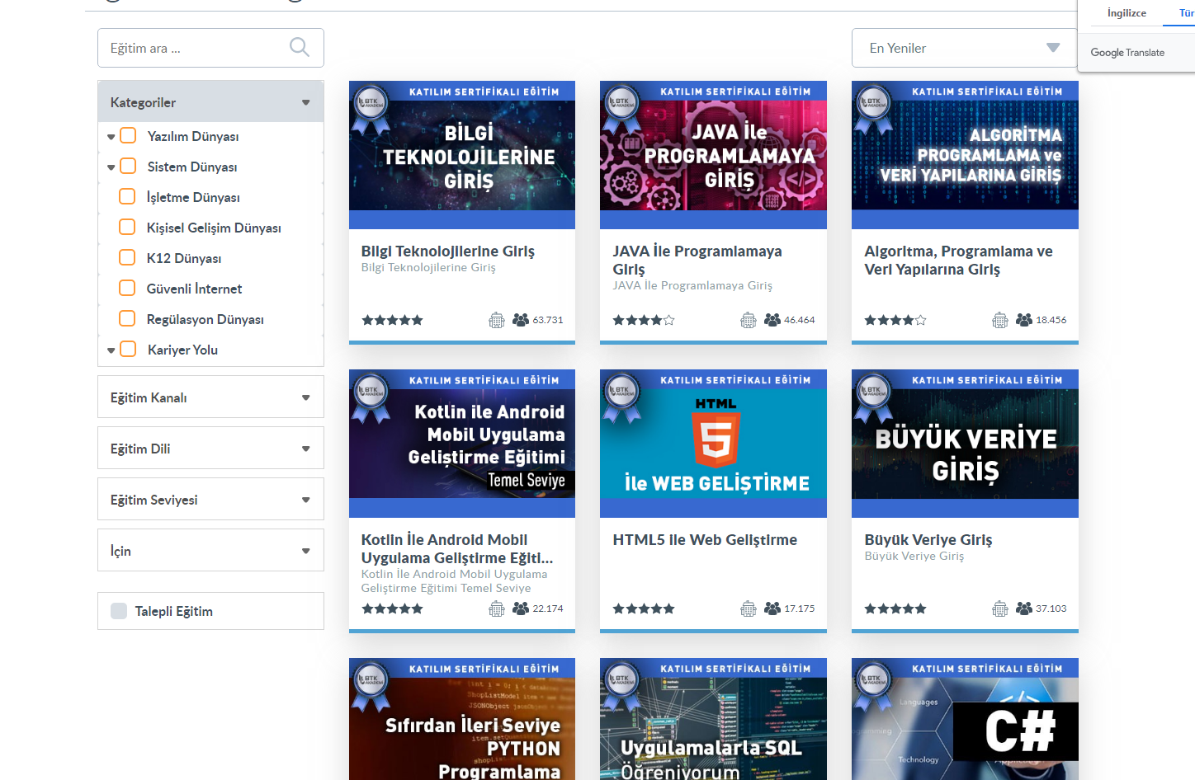Collapse the Kategoriler panel header
The image size is (1195, 780).
pyautogui.click(x=210, y=102)
